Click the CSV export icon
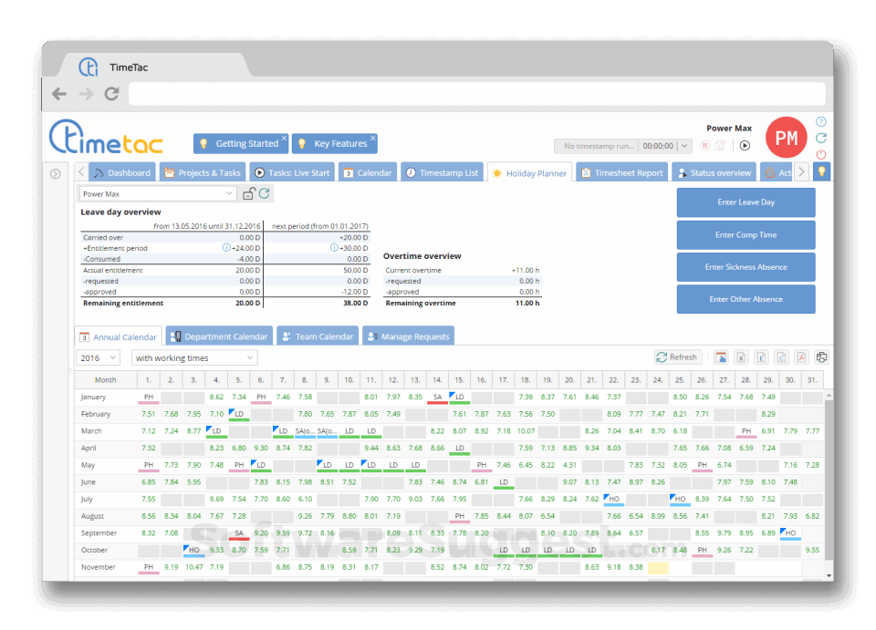The image size is (876, 630). pyautogui.click(x=782, y=356)
